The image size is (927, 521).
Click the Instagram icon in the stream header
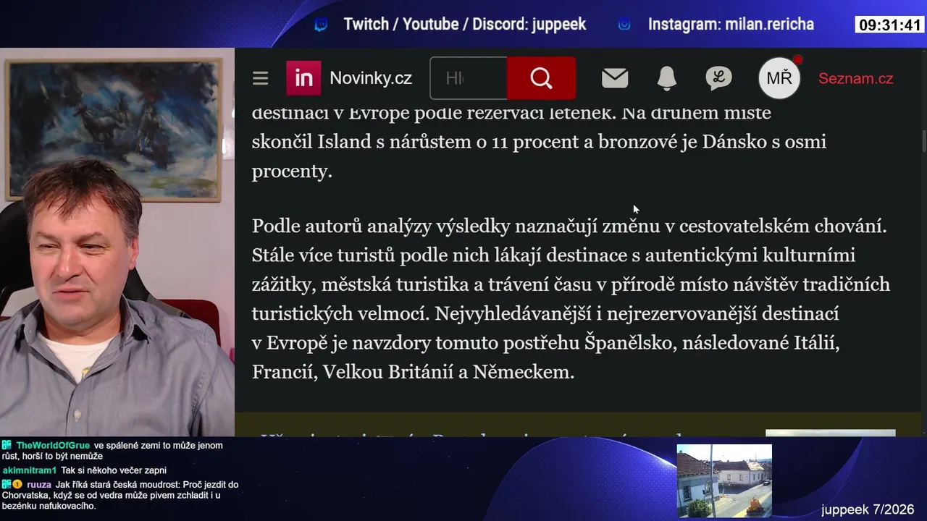coord(624,25)
